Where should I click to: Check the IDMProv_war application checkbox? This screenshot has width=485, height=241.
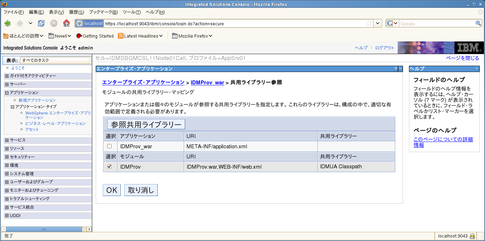pos(109,146)
